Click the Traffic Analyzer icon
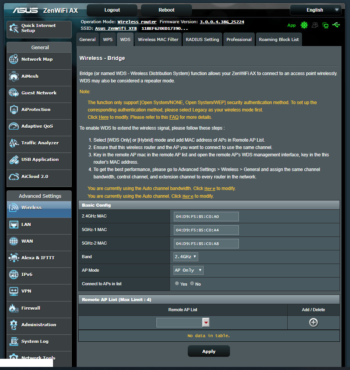This screenshot has height=370, width=350. (14, 143)
